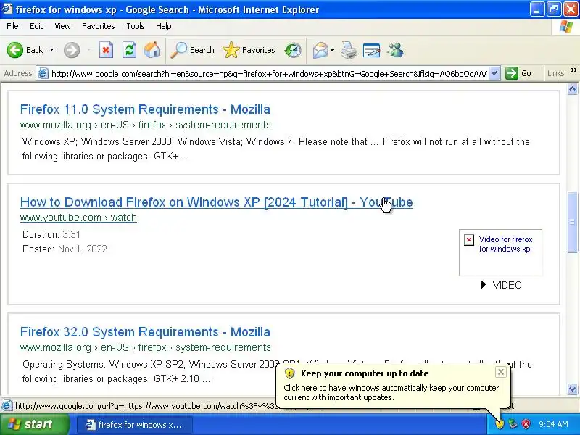The image size is (580, 435).
Task: Click the Posted: Nov 1, 2022 text
Action: (x=65, y=249)
